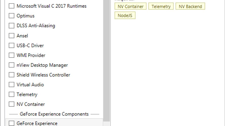
Task: Click the NodeJS requirement tag
Action: pyautogui.click(x=125, y=15)
